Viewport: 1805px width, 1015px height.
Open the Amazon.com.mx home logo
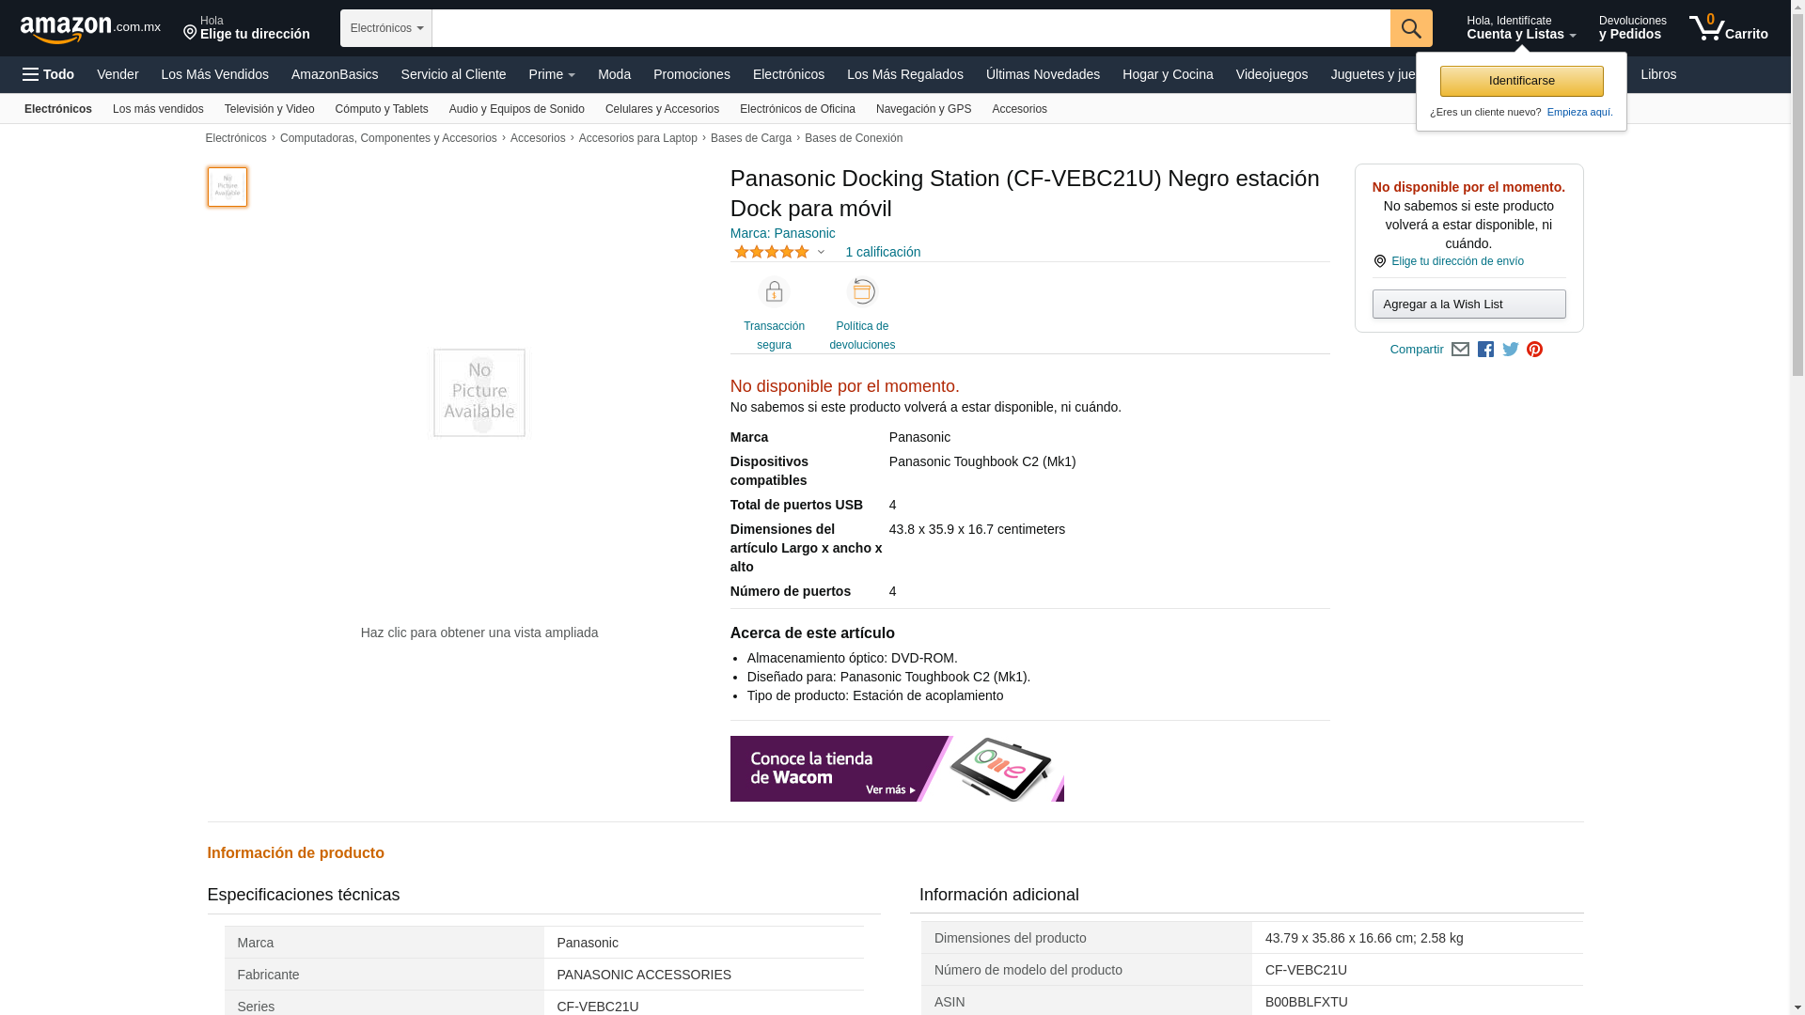pos(89,29)
